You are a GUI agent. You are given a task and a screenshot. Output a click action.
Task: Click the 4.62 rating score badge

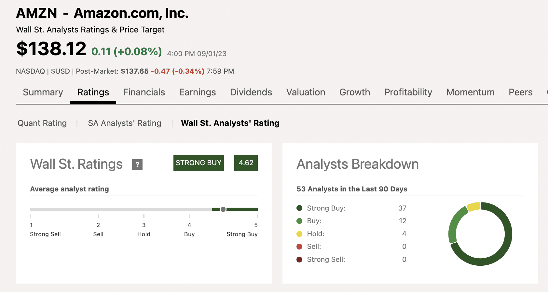pyautogui.click(x=246, y=163)
